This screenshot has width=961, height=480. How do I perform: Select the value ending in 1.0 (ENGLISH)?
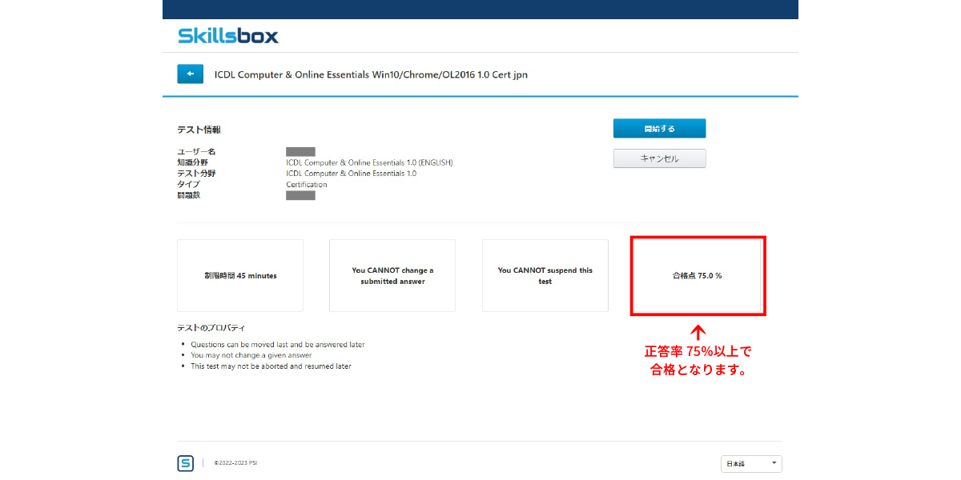(x=369, y=162)
